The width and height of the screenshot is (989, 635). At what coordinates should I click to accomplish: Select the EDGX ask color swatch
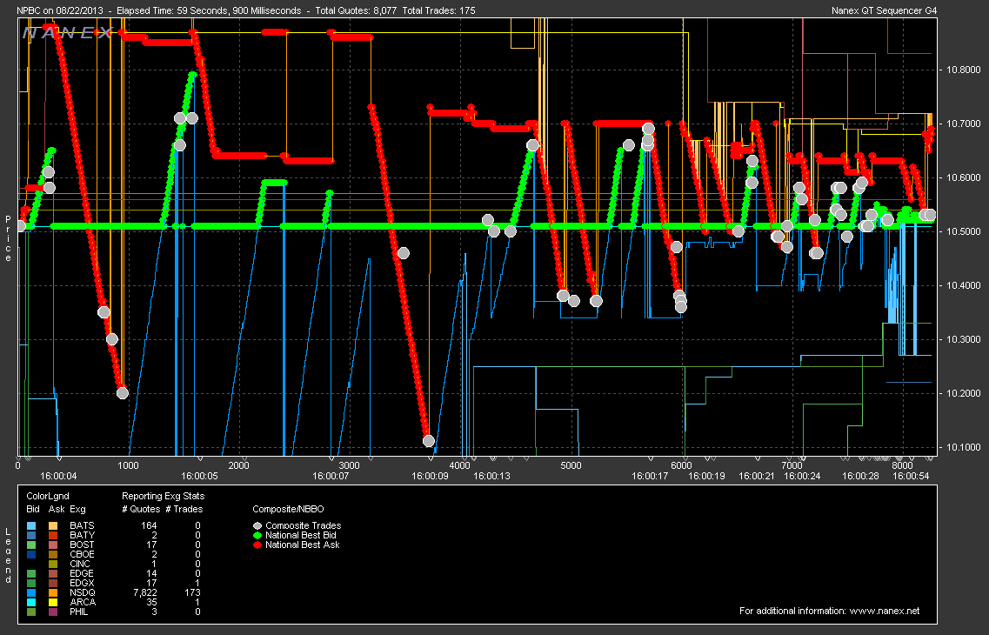pos(53,584)
